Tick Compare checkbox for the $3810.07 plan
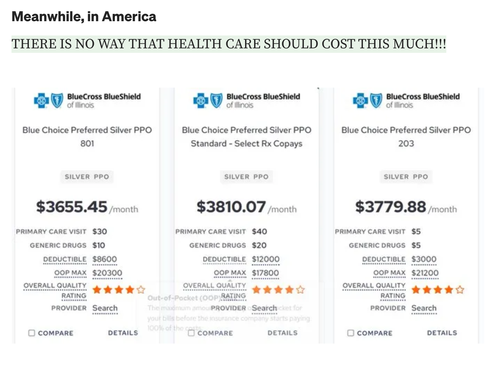Screen dimensions: 495x370 (x=191, y=333)
